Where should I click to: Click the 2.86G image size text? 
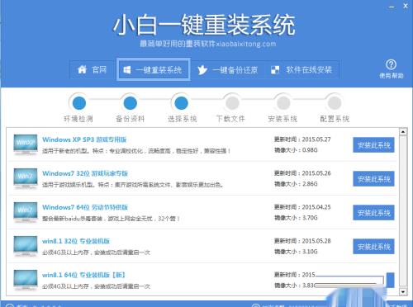[x=310, y=184]
